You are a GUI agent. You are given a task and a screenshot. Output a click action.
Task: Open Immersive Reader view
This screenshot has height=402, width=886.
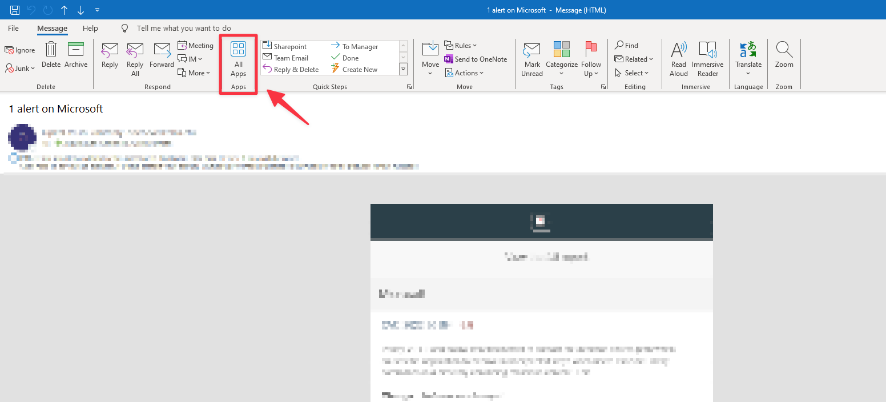(707, 51)
